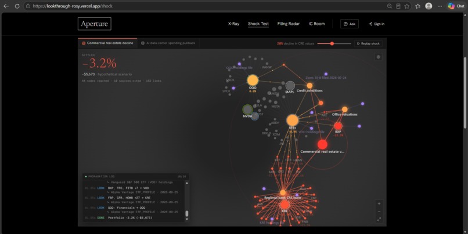Zoom out the graph with minus icon
Image resolution: width=468 pixels, height=234 pixels.
click(x=379, y=211)
